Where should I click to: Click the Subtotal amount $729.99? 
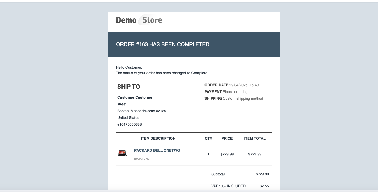[262, 174]
